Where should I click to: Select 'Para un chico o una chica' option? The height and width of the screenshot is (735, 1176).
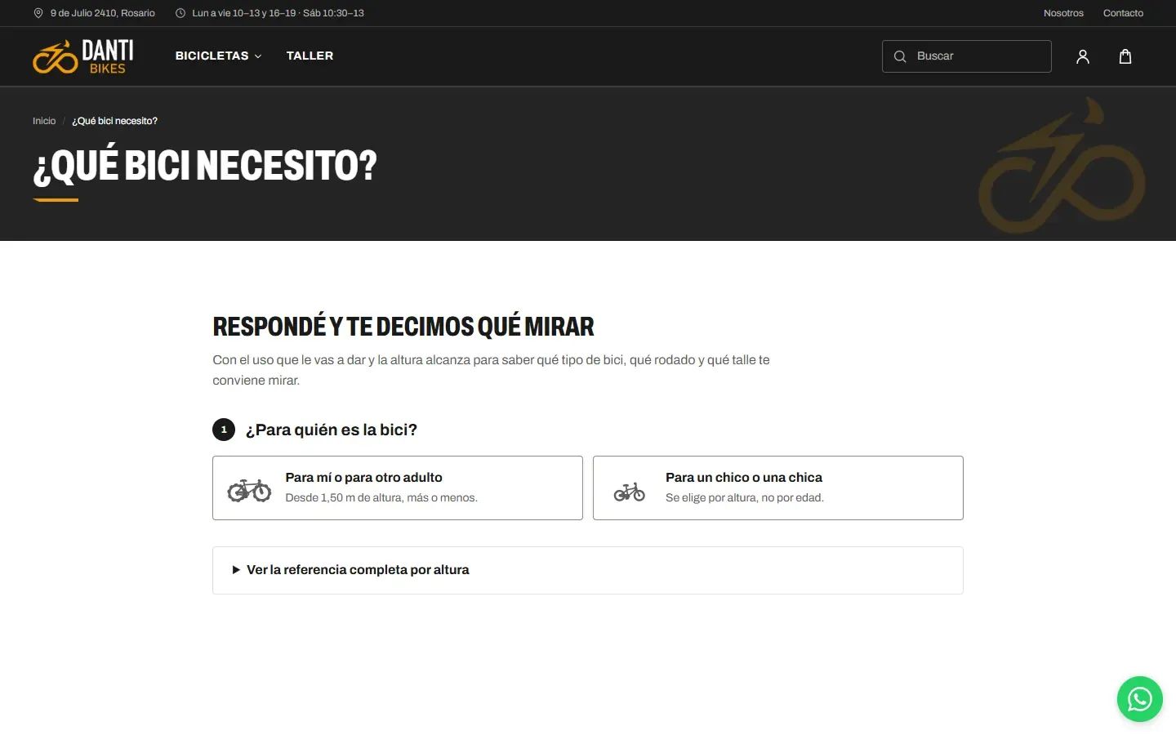tap(778, 488)
